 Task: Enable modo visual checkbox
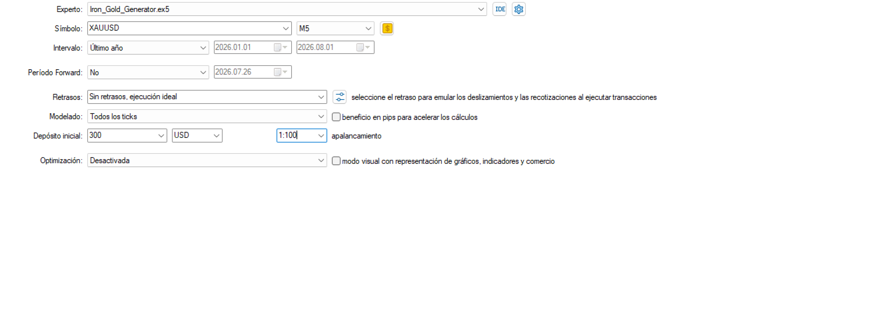coord(336,161)
